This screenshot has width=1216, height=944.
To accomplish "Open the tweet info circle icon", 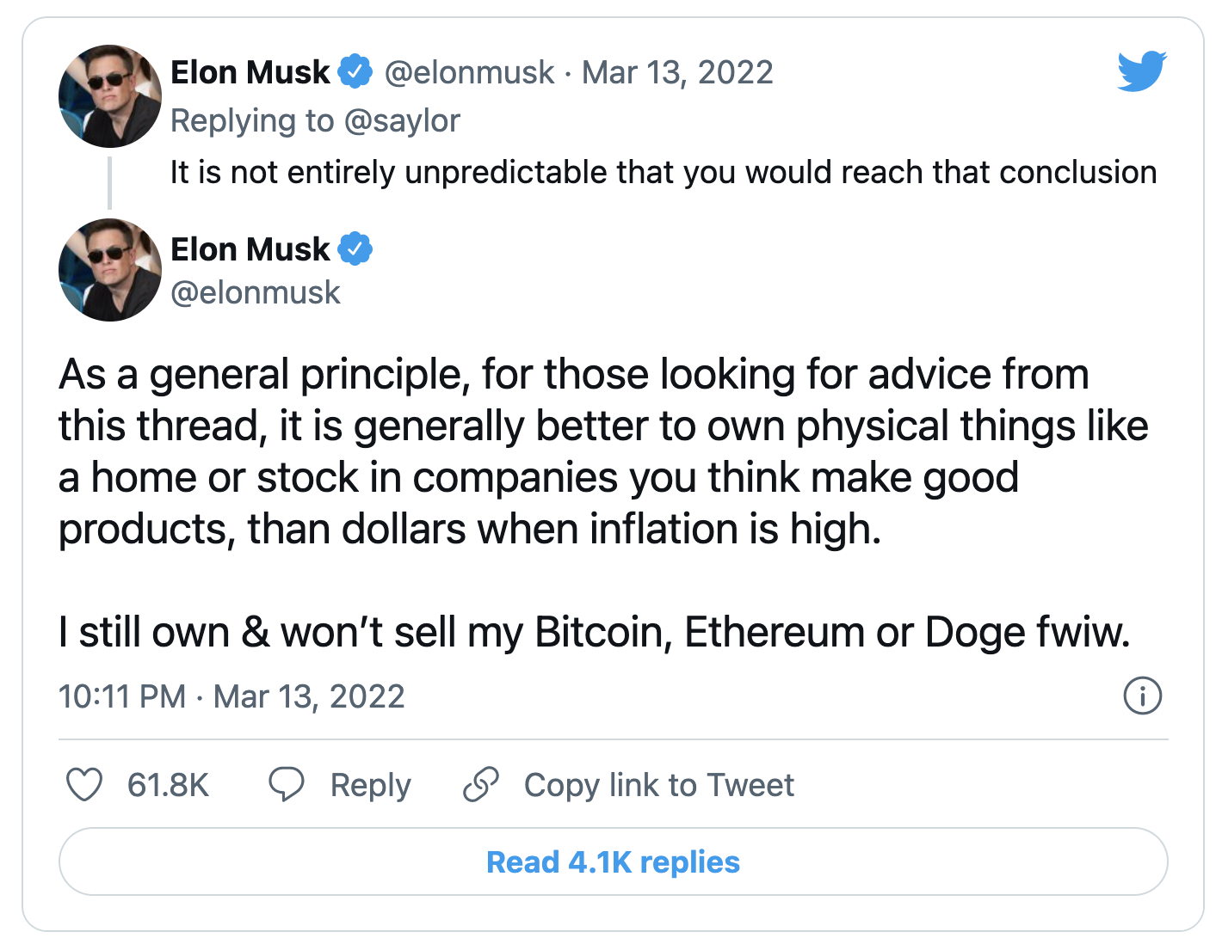I will tap(1142, 696).
